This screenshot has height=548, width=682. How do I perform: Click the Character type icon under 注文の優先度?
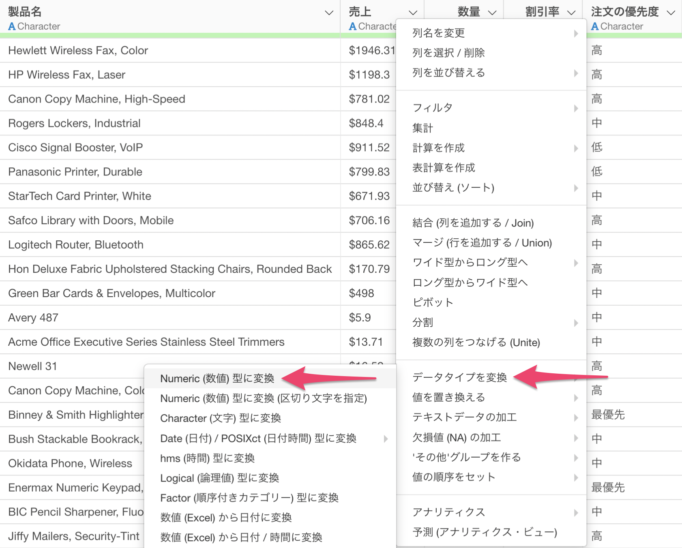pos(595,26)
